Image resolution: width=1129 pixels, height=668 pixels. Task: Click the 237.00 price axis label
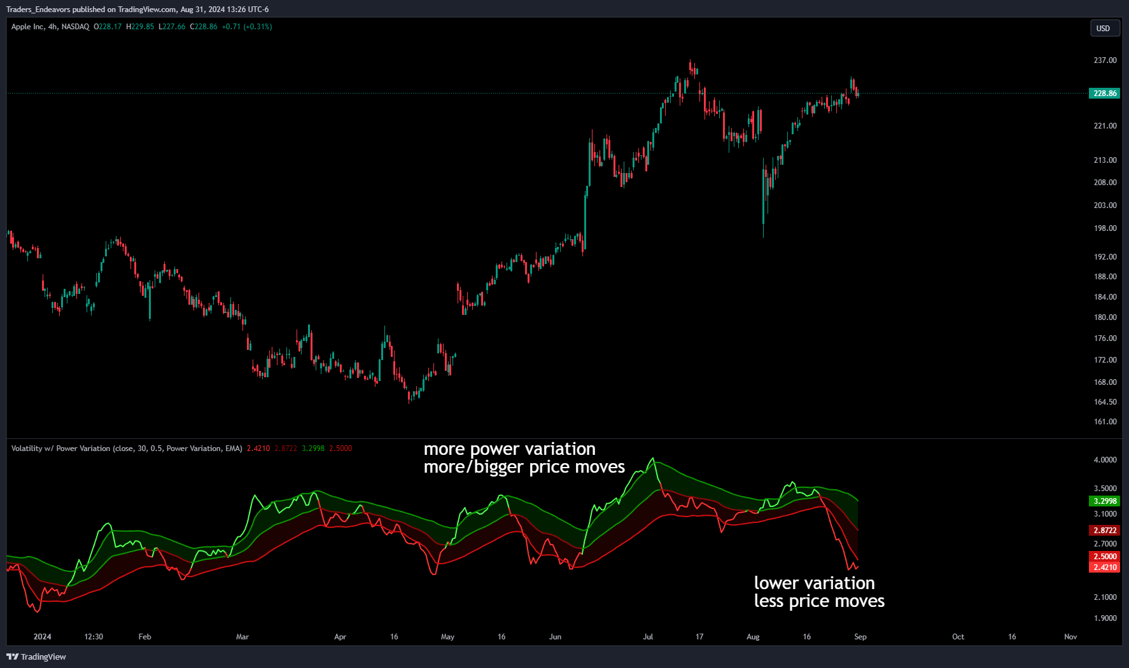point(1105,60)
